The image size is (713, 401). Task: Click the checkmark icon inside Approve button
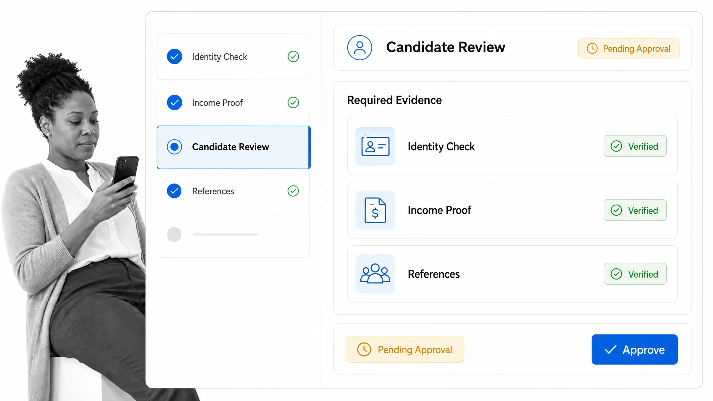coord(611,349)
